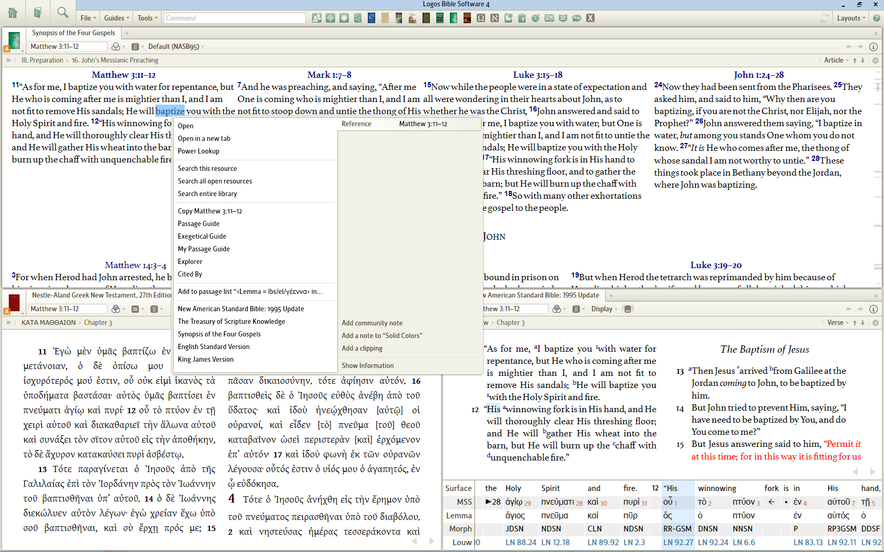884x552 pixels.
Task: Select Power Lookup from context menu
Action: (198, 151)
